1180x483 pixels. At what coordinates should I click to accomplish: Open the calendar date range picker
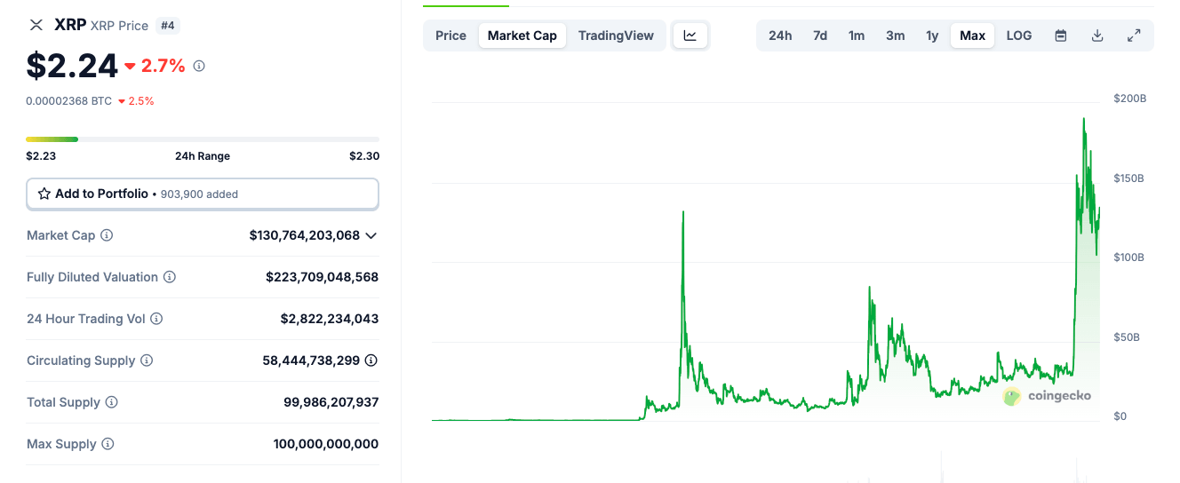point(1061,36)
